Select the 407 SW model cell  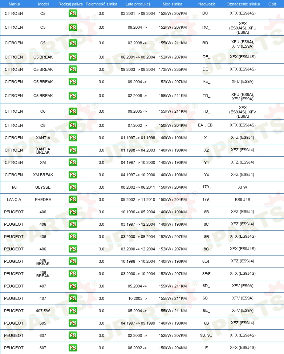point(43,311)
